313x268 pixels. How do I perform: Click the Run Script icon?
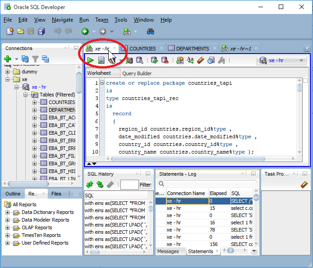(101, 60)
